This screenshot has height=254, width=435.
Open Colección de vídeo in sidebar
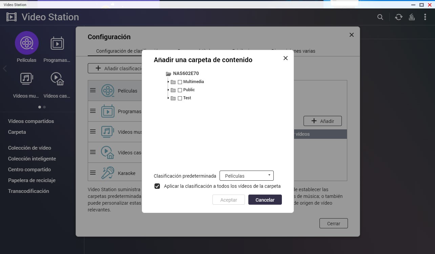(29, 148)
